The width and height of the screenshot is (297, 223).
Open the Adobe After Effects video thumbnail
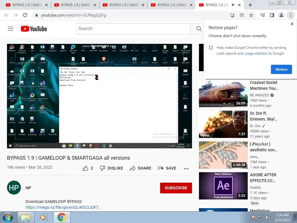coord(223,186)
